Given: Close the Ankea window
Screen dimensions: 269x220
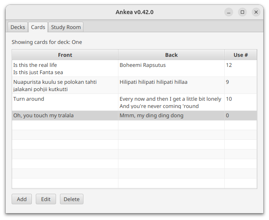Looking at the screenshot, I should pyautogui.click(x=256, y=12).
